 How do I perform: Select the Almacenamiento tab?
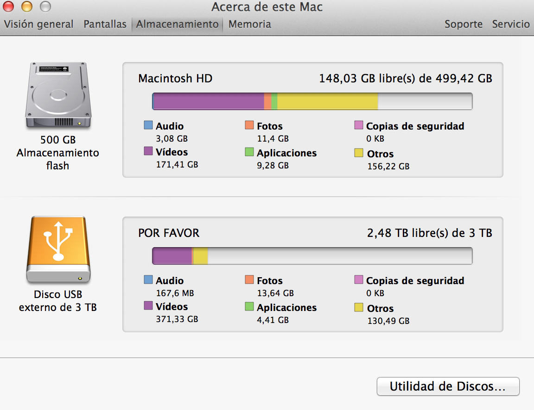tap(177, 24)
